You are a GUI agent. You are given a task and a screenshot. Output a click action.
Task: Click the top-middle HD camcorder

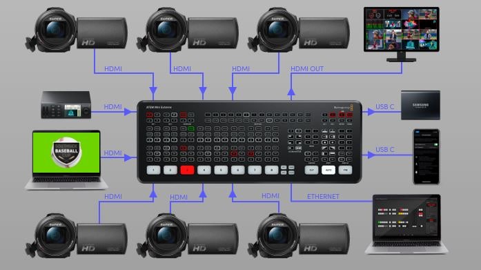tap(187, 30)
